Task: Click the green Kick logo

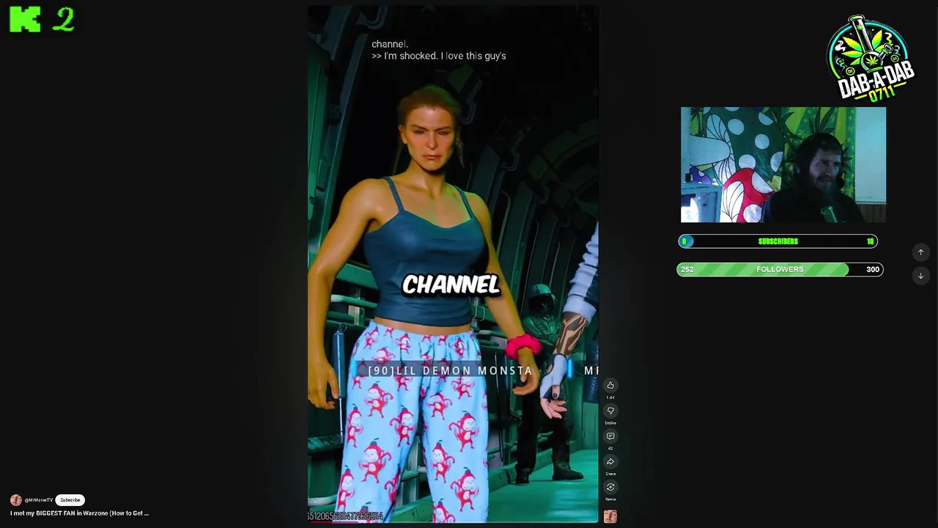Action: [25, 20]
